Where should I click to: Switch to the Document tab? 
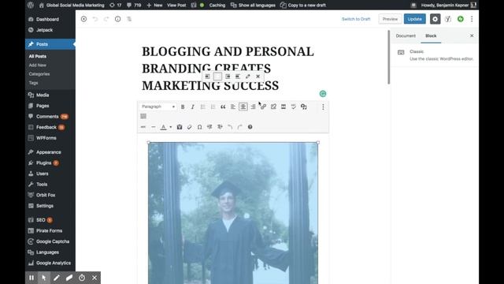tap(406, 35)
